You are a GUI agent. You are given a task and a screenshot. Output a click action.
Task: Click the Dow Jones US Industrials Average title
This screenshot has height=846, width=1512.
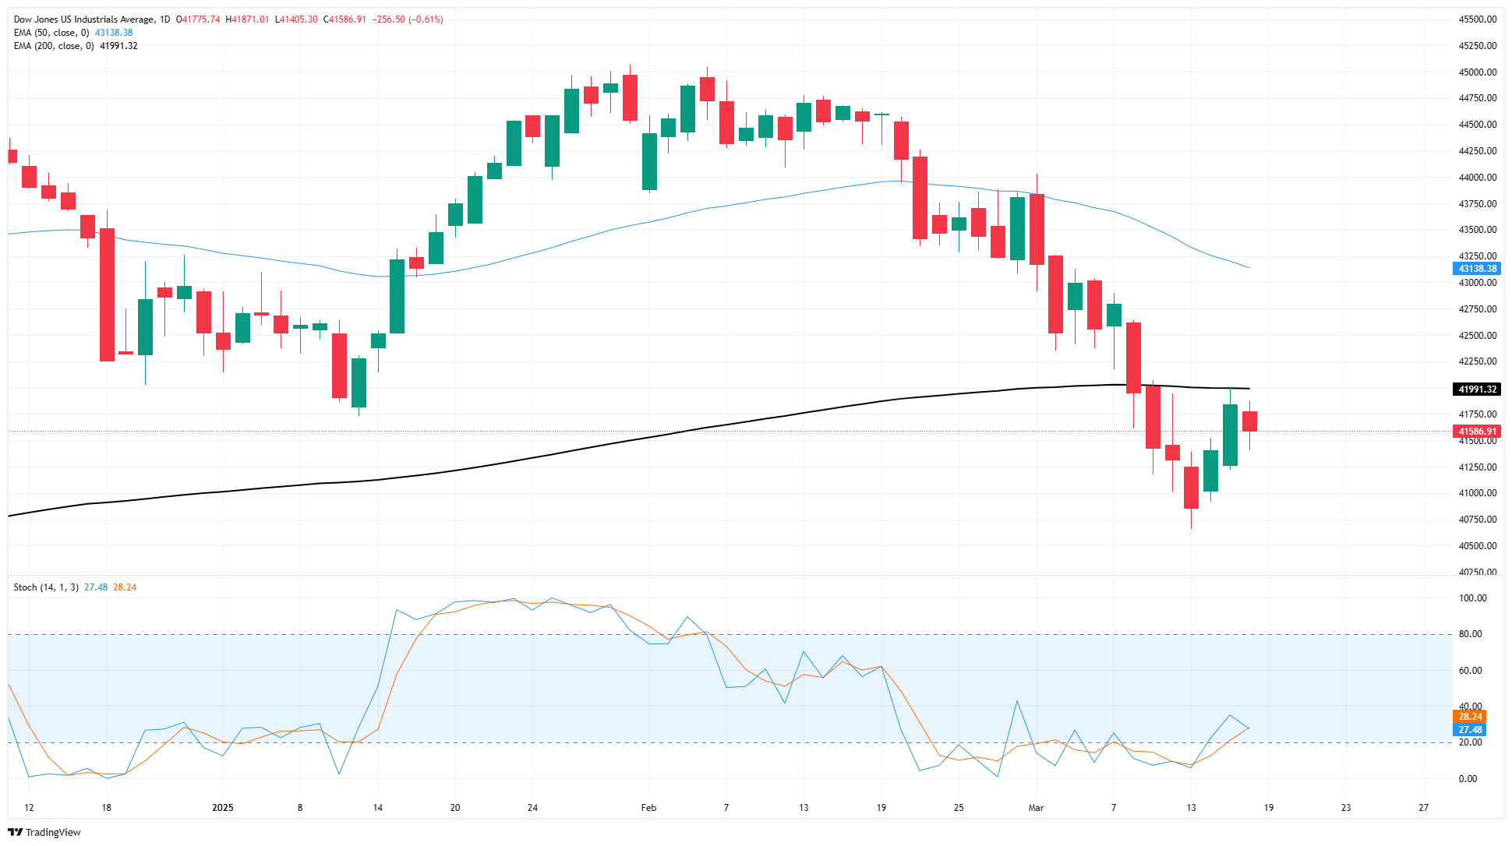(83, 19)
